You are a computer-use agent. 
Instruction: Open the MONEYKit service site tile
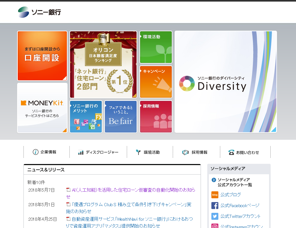coord(42,108)
